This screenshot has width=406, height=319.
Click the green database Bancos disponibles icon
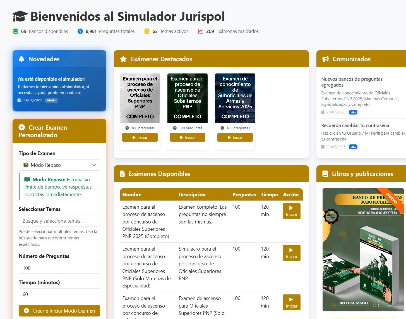(16, 31)
